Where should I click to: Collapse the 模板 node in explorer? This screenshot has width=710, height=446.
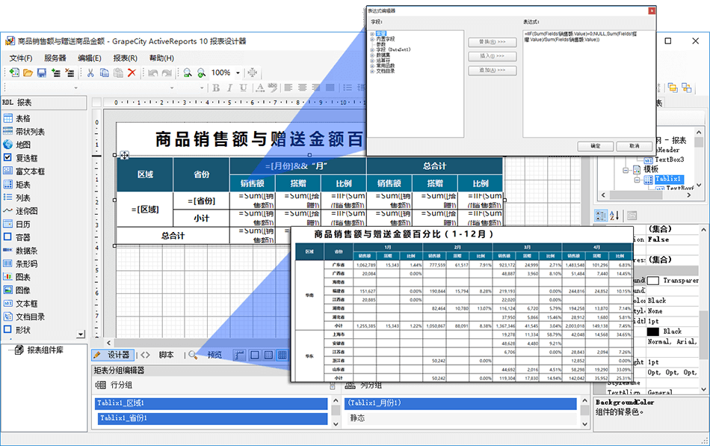(x=626, y=171)
